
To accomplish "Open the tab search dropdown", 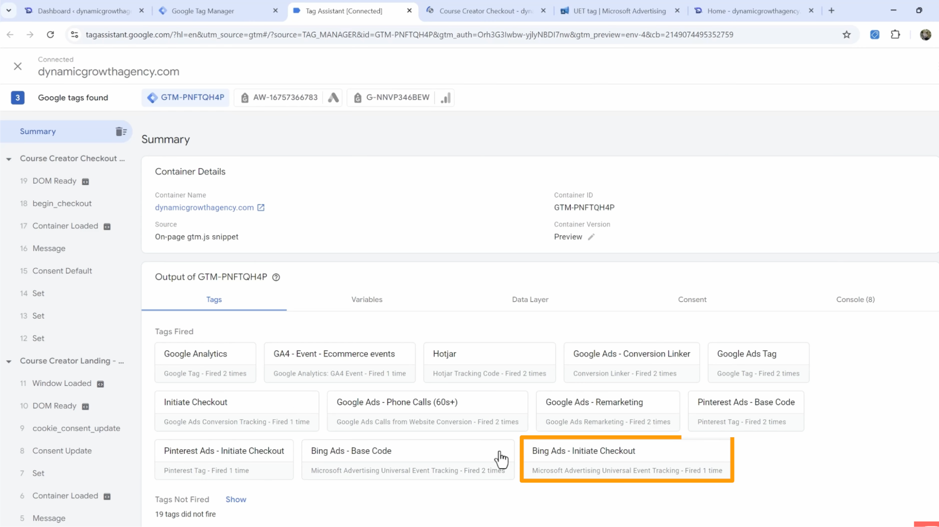I will [8, 11].
